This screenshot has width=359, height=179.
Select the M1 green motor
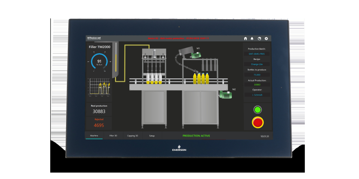click(x=196, y=56)
